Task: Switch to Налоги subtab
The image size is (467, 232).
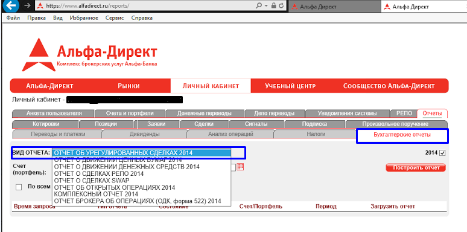Action: pos(316,134)
